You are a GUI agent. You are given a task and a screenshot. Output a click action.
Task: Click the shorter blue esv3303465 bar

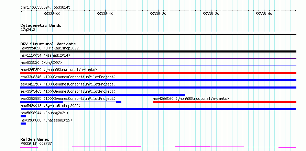coord(103,95)
